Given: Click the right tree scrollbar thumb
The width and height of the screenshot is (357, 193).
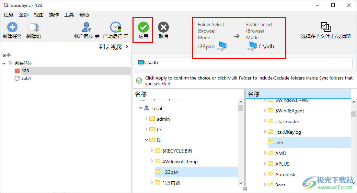Looking at the screenshot, I should point(354,114).
